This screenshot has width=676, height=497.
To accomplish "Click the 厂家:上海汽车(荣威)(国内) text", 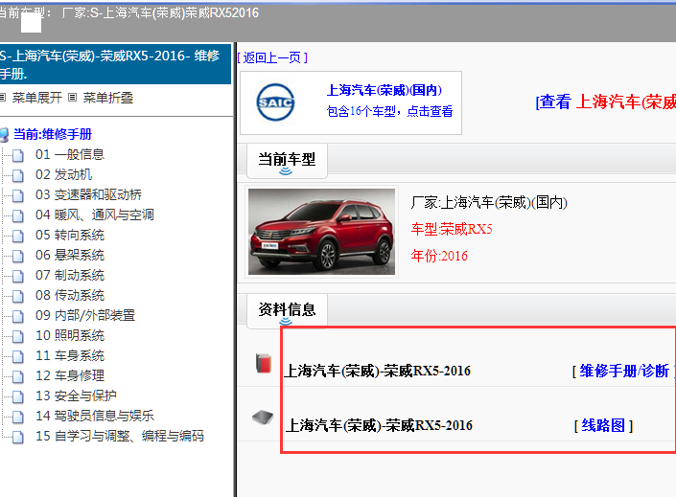I will pos(489,202).
